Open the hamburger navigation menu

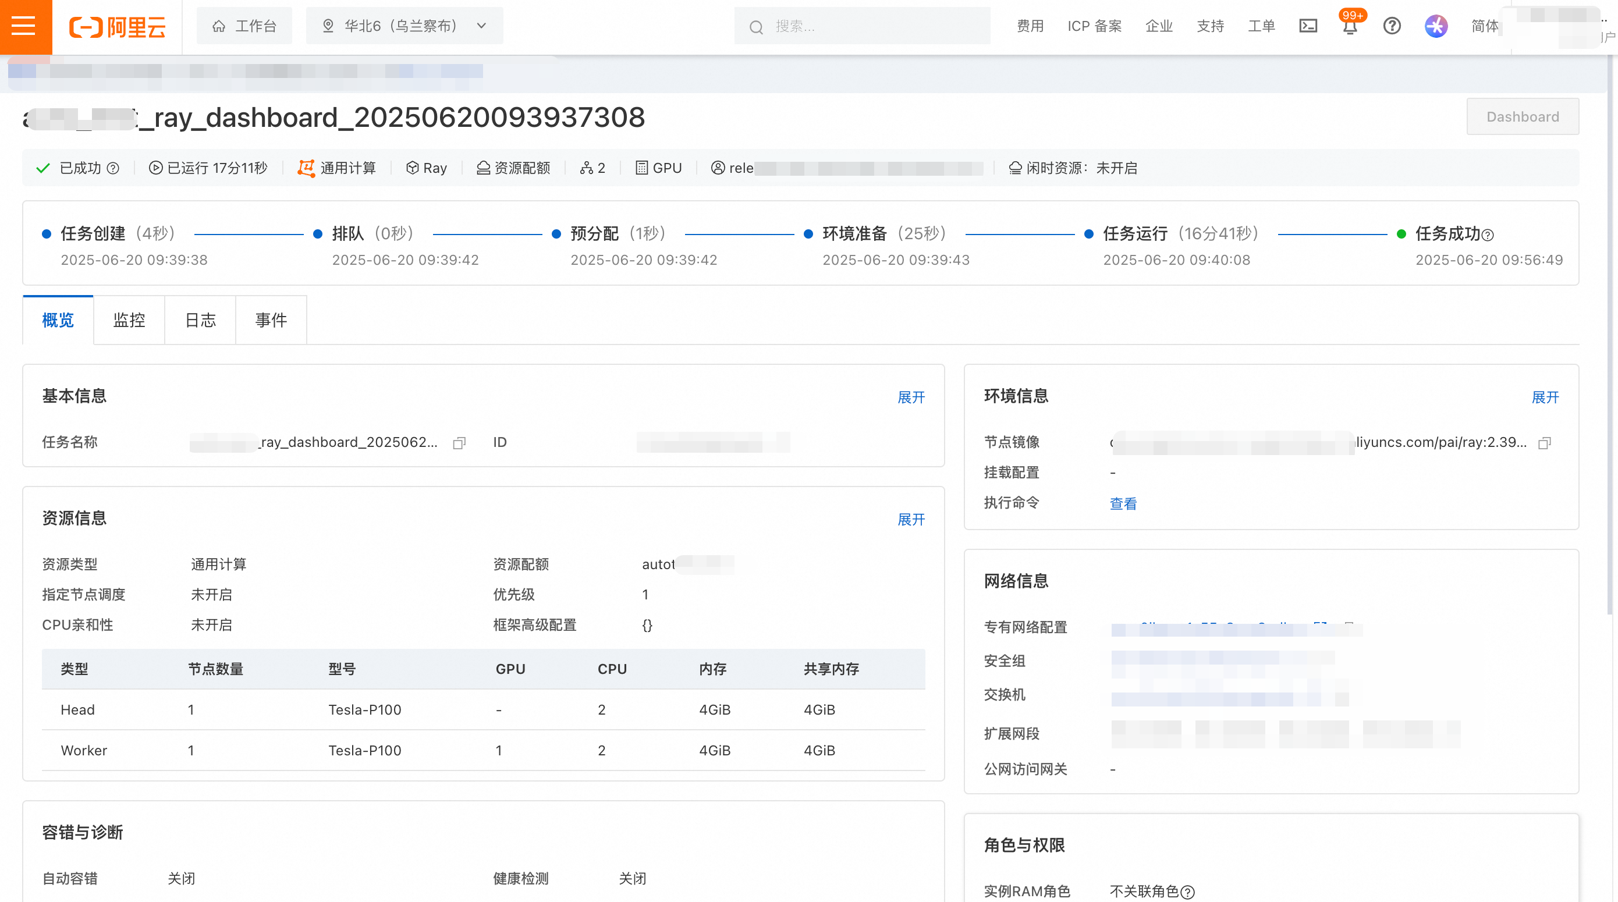[25, 26]
